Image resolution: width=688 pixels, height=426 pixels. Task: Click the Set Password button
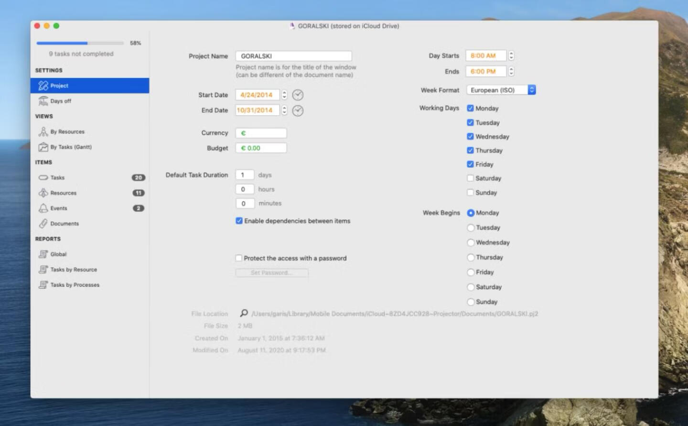pyautogui.click(x=271, y=273)
